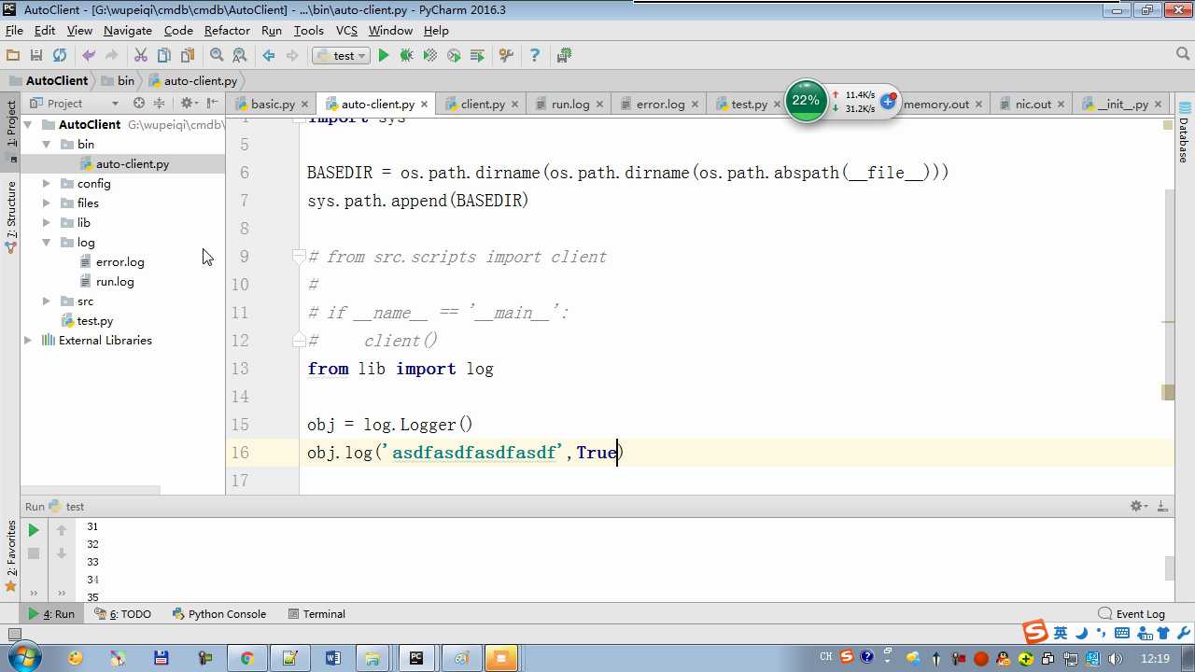Collapse the log folder
The height and width of the screenshot is (672, 1195).
tap(47, 243)
